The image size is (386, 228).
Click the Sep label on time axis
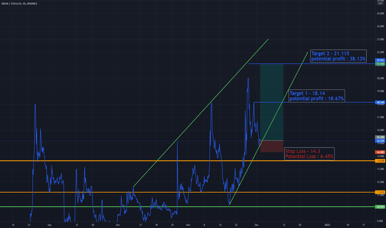[x=49, y=225]
